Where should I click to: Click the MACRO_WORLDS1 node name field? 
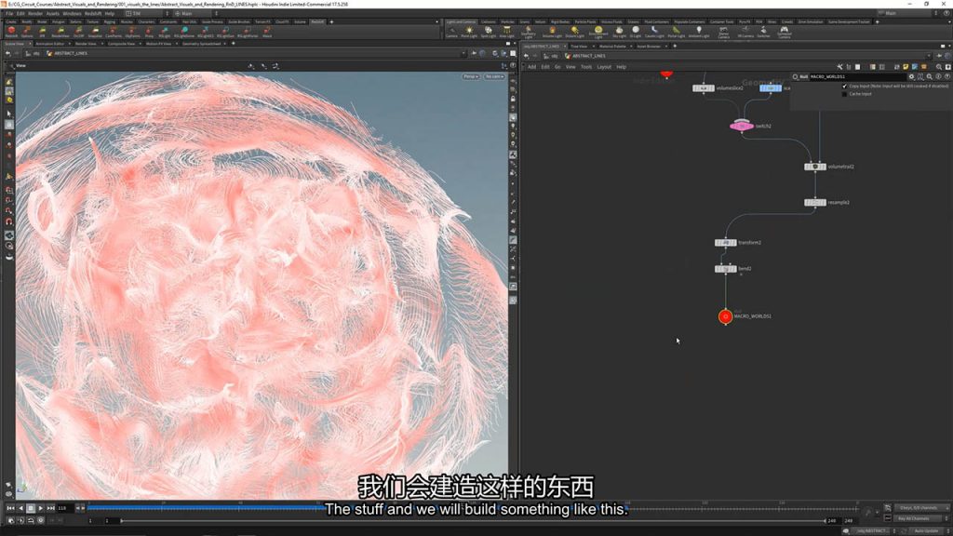coord(858,77)
